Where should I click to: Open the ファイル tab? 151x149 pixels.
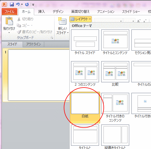[x=10, y=12]
